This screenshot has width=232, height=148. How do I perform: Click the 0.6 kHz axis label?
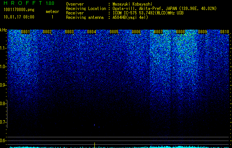(x=3, y=141)
